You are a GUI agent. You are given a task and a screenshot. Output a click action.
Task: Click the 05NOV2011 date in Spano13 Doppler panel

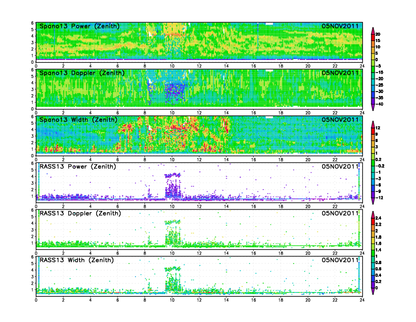pyautogui.click(x=340, y=73)
